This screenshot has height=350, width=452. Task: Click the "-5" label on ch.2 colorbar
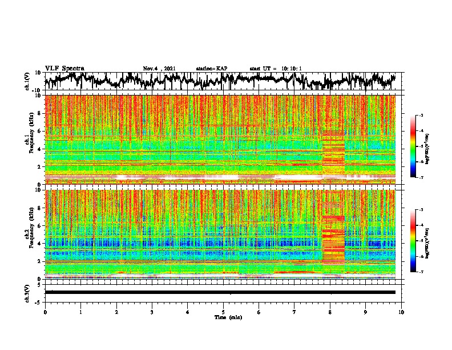421,241
